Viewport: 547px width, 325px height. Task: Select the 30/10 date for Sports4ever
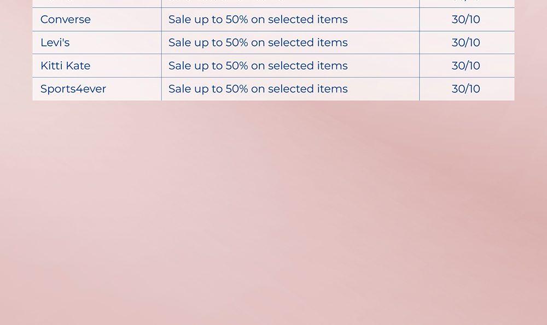pyautogui.click(x=466, y=89)
